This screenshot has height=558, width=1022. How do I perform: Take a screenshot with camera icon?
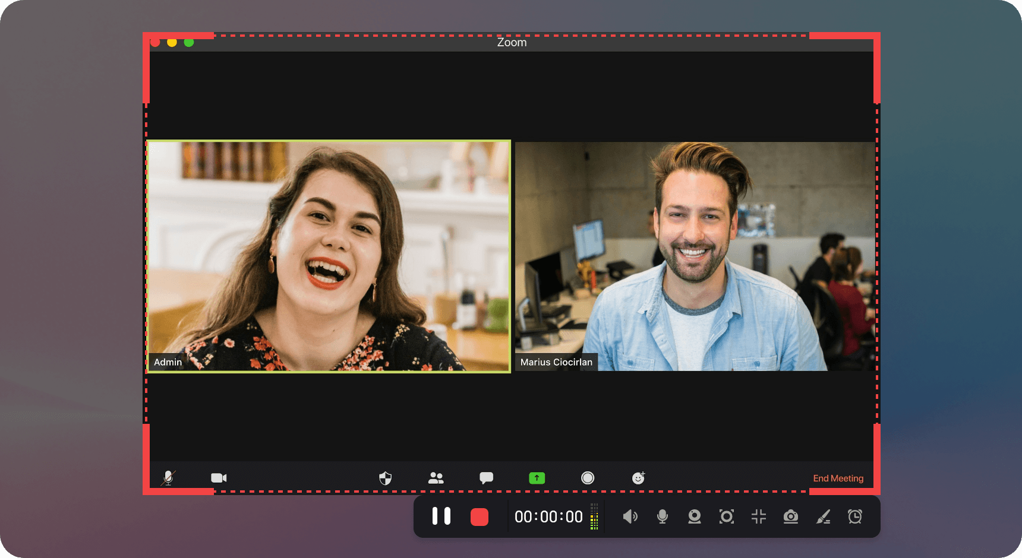click(x=791, y=516)
